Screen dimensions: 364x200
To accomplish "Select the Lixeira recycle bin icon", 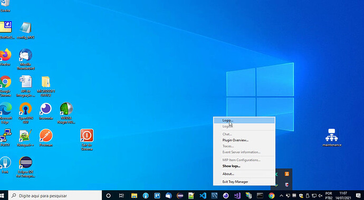I will [x=5, y=6].
